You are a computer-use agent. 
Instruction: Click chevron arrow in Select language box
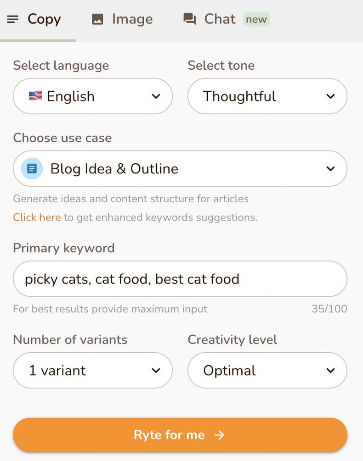point(156,96)
